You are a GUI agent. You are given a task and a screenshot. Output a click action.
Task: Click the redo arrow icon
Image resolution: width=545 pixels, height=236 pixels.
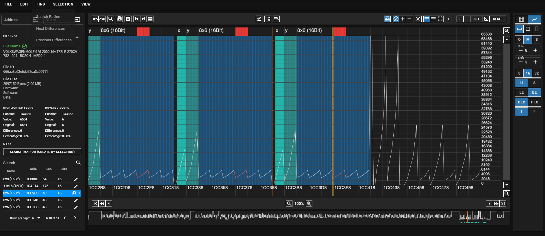pos(102,19)
